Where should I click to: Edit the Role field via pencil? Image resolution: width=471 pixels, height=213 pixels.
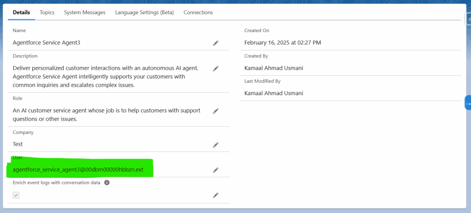click(x=215, y=111)
